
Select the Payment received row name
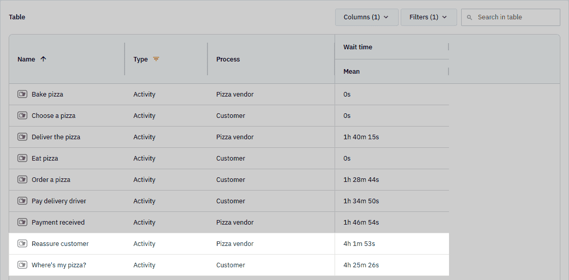pyautogui.click(x=58, y=223)
